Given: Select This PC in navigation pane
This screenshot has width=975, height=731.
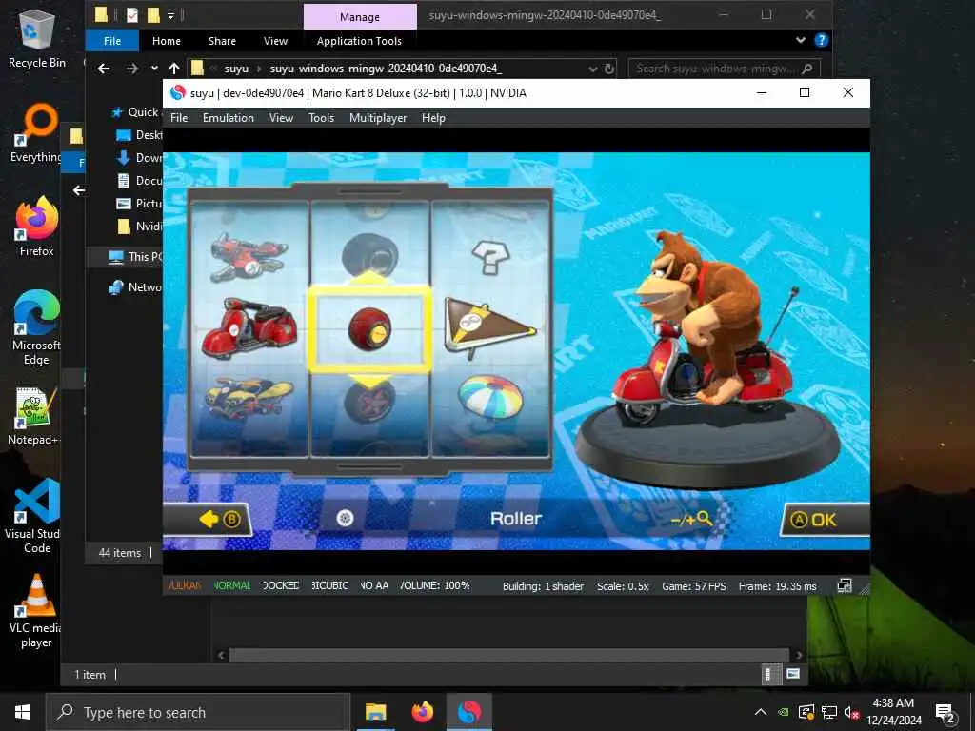Looking at the screenshot, I should point(135,256).
